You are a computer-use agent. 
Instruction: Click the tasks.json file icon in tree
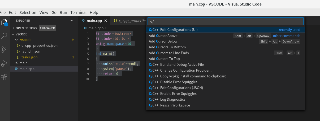(x=18, y=57)
